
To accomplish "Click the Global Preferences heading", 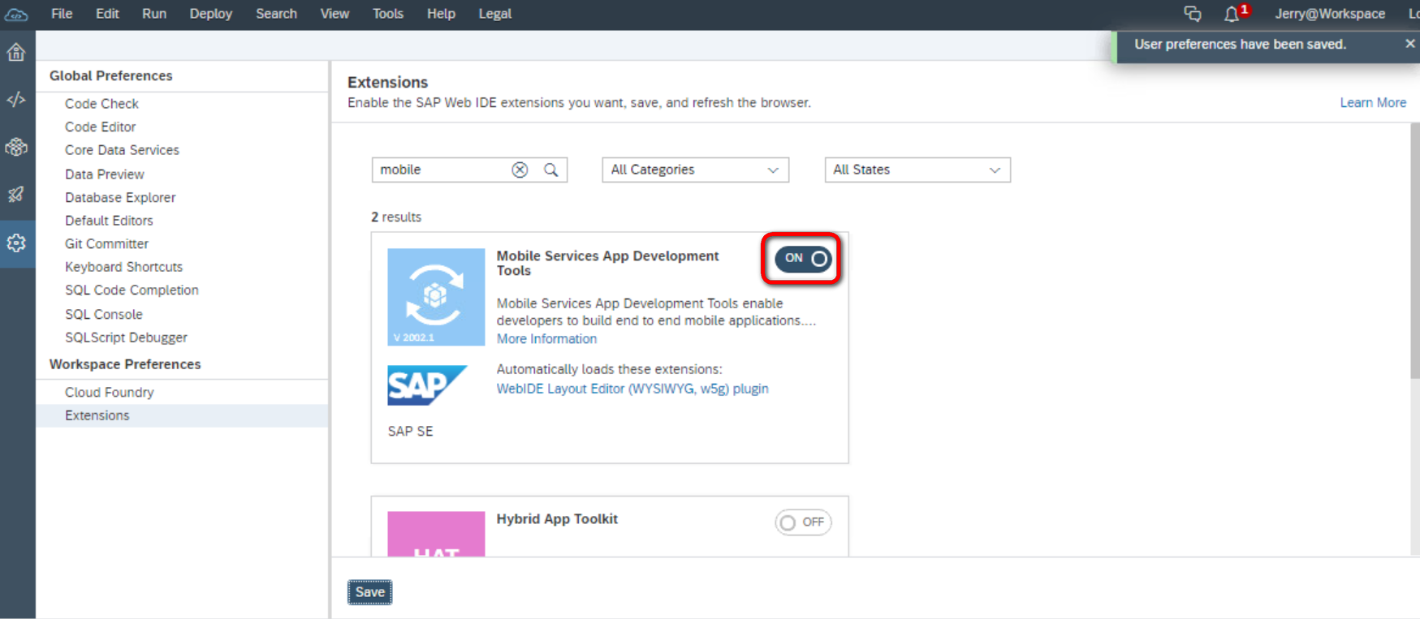I will (111, 75).
